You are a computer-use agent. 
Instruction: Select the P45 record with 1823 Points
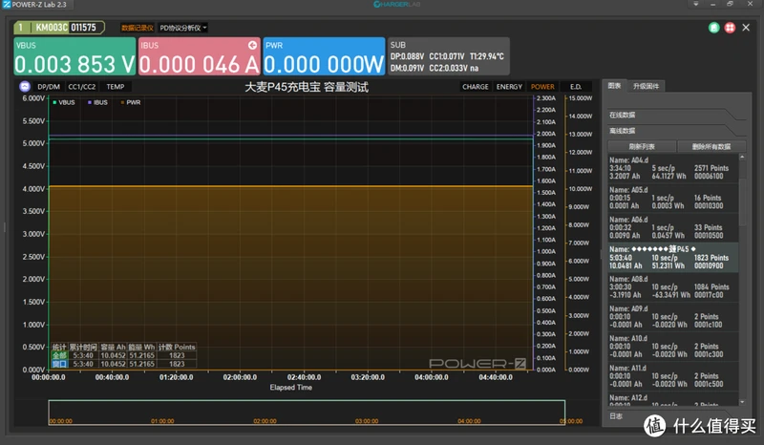click(x=673, y=257)
